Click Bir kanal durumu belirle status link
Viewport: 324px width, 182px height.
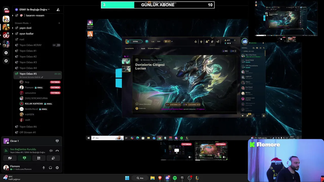tap(31, 77)
